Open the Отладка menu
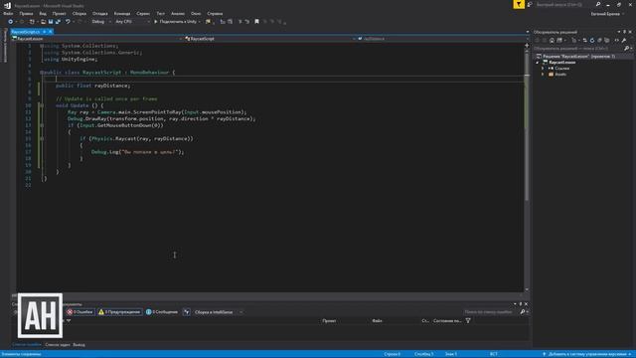The height and width of the screenshot is (358, 636). 99,13
